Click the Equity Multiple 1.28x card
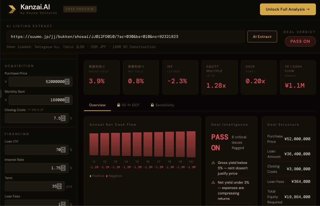320x206 pixels. (219, 77)
